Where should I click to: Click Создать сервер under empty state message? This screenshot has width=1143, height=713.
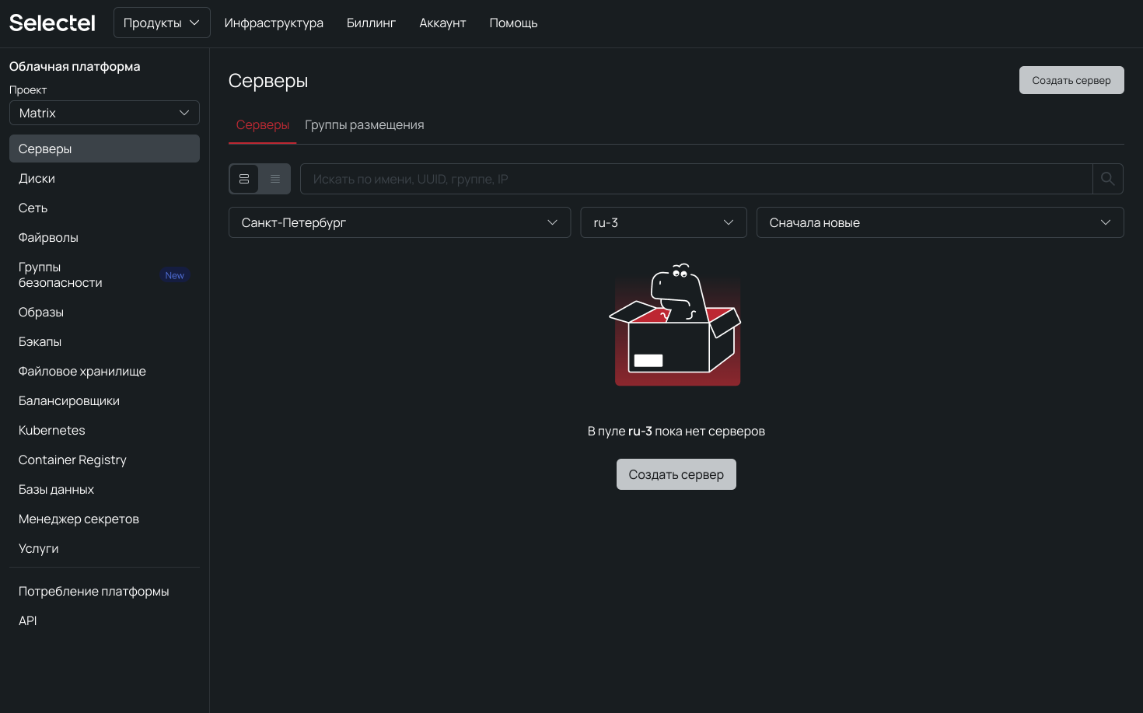click(x=676, y=474)
